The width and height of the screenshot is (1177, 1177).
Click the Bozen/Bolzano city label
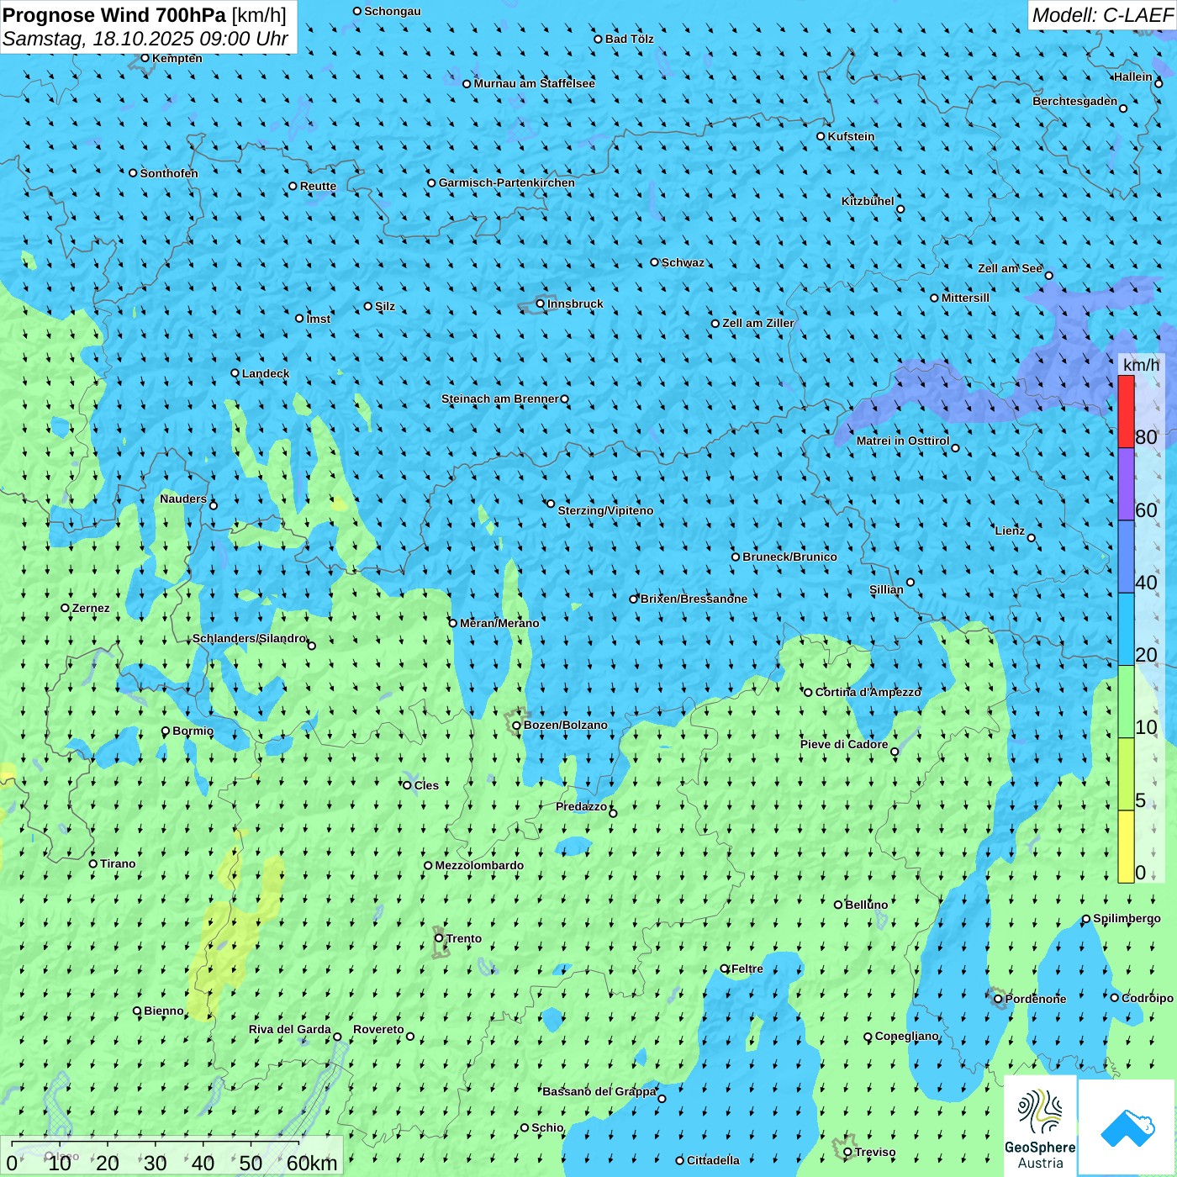(x=565, y=725)
